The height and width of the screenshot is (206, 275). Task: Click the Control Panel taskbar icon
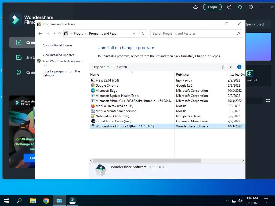click(x=59, y=201)
